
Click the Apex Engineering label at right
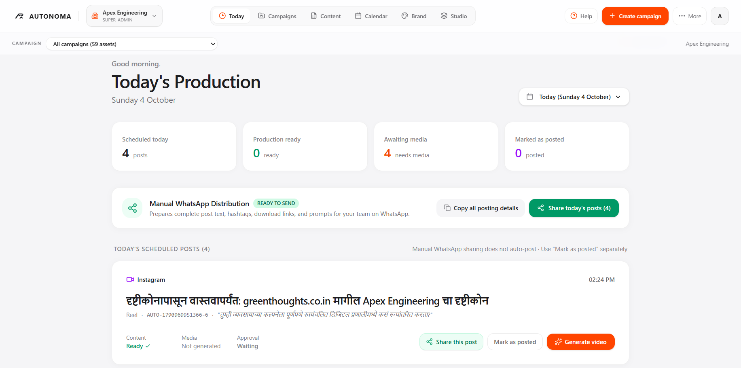pos(707,44)
